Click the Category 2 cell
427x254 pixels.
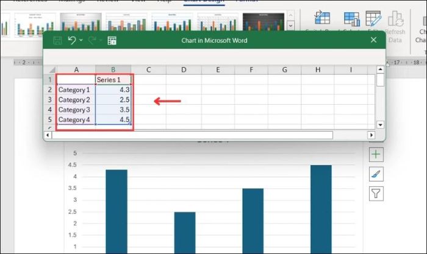[x=76, y=100]
